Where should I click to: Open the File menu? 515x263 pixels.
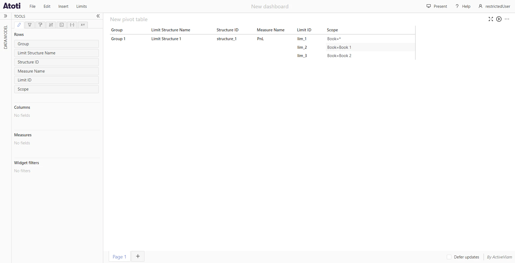click(32, 6)
